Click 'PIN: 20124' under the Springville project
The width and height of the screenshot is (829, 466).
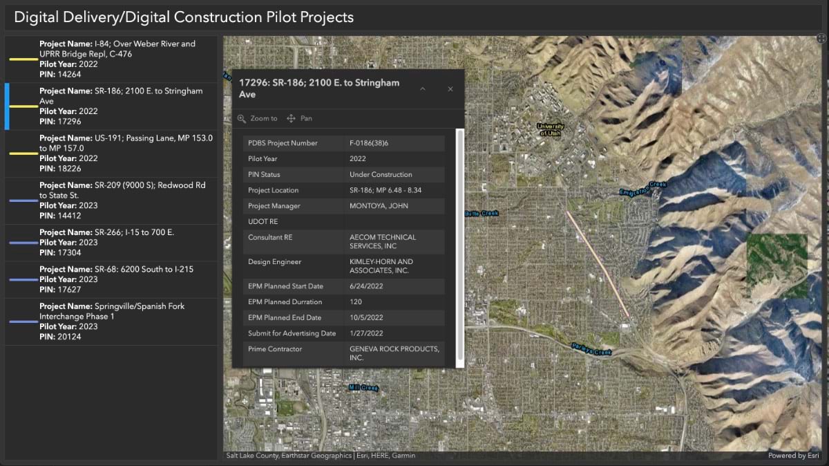(60, 337)
